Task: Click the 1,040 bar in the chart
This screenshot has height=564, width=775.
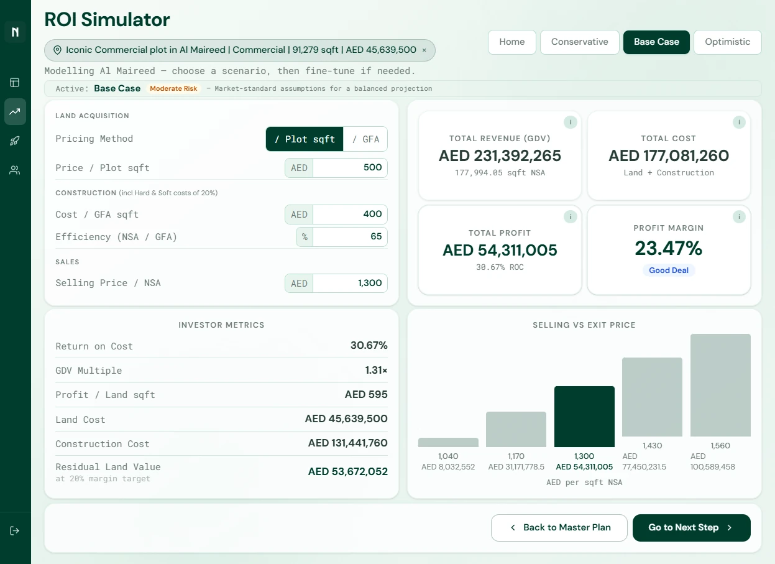Action: tap(448, 443)
